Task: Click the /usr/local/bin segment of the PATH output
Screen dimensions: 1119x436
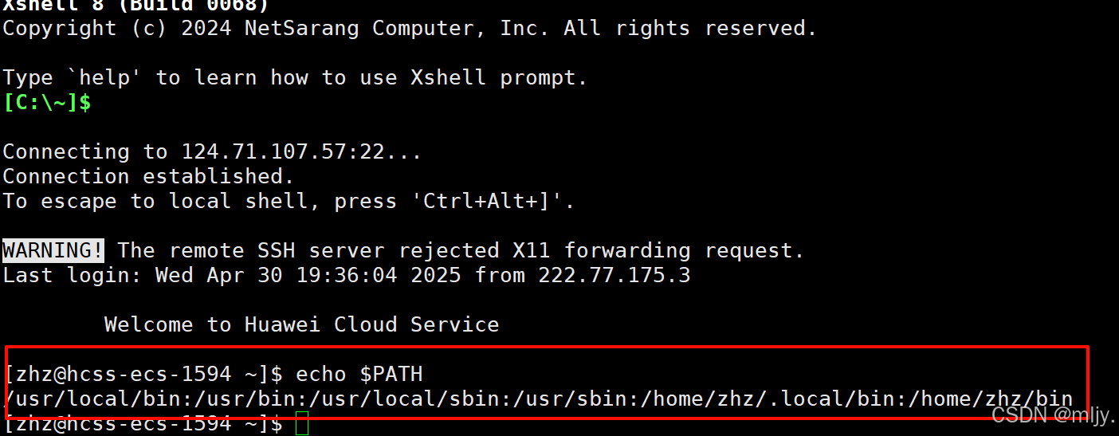Action: click(x=91, y=399)
